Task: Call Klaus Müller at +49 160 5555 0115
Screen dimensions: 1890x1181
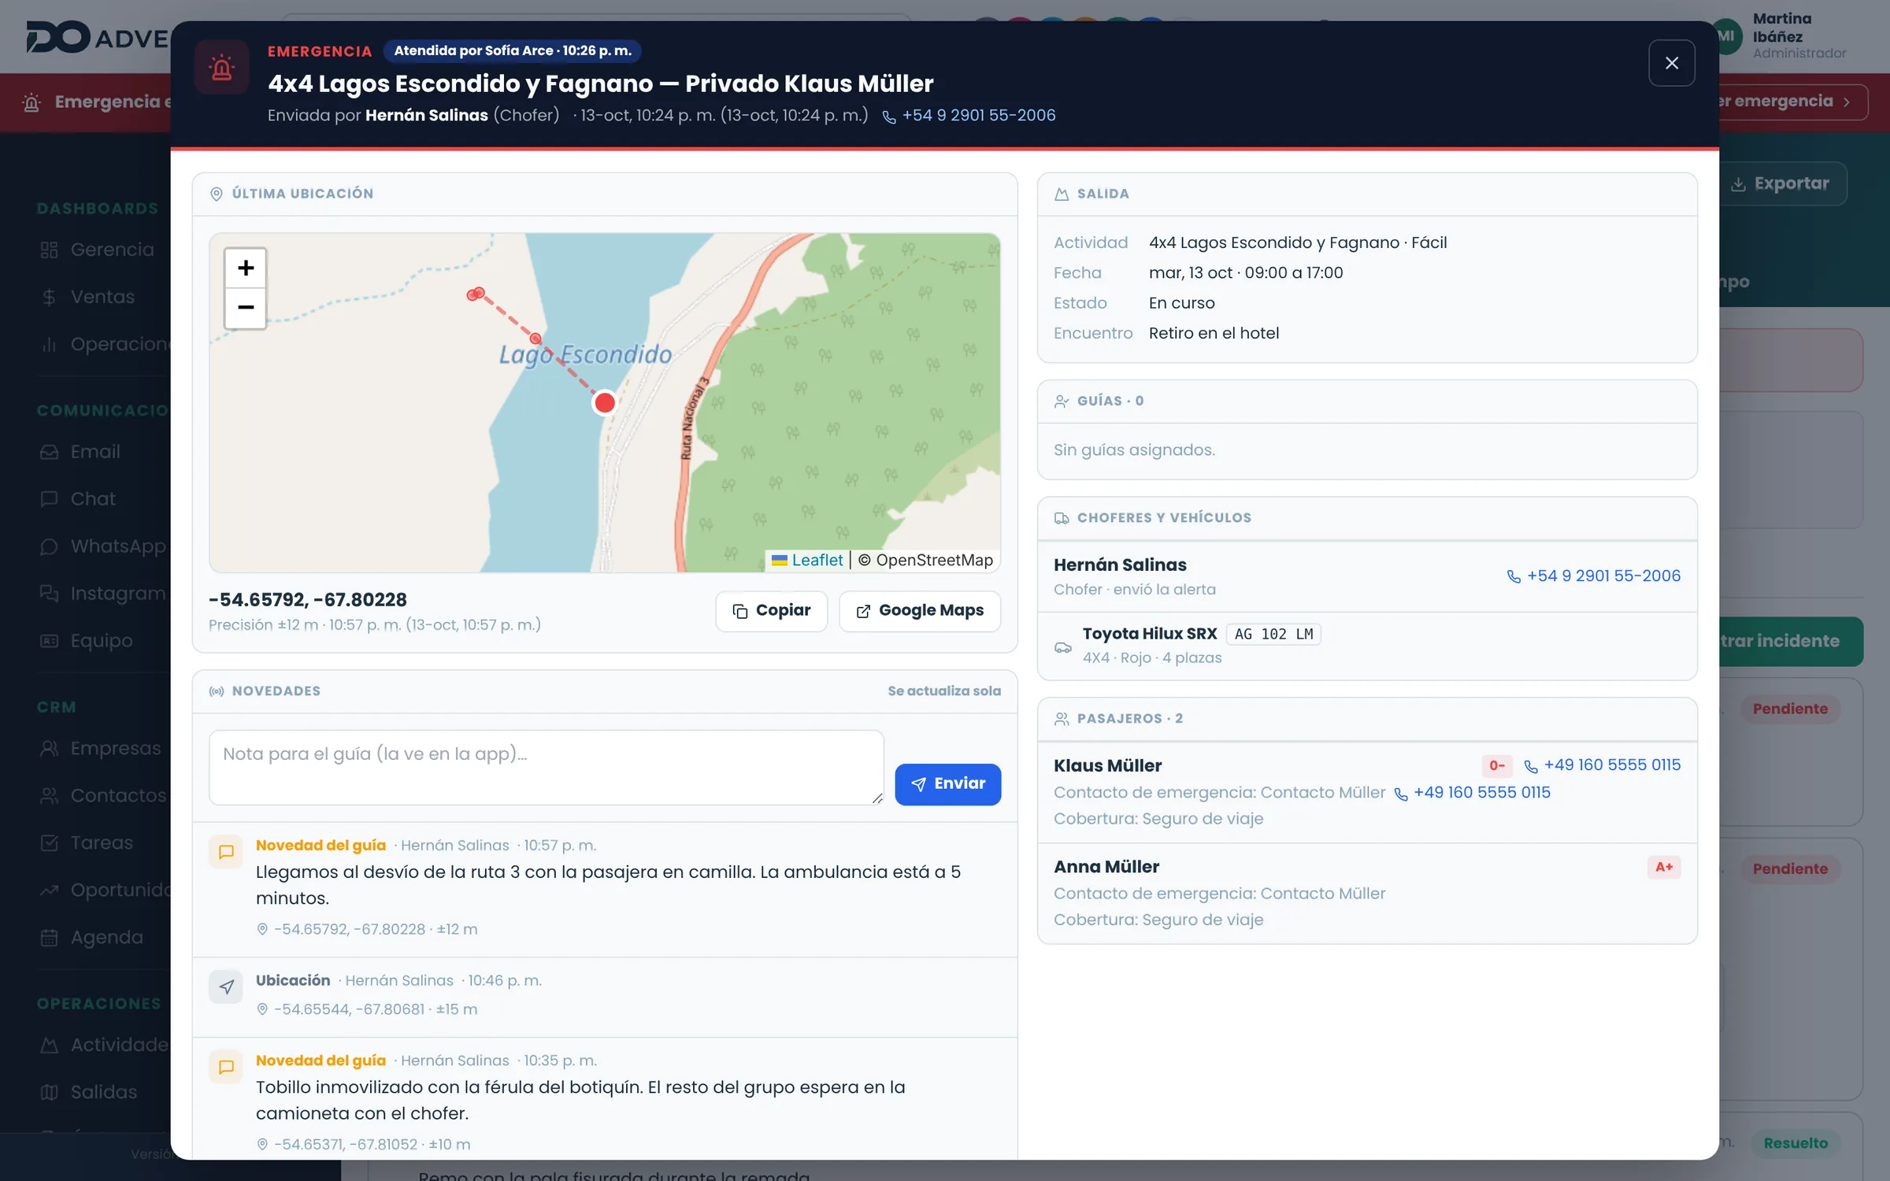Action: pyautogui.click(x=1603, y=765)
